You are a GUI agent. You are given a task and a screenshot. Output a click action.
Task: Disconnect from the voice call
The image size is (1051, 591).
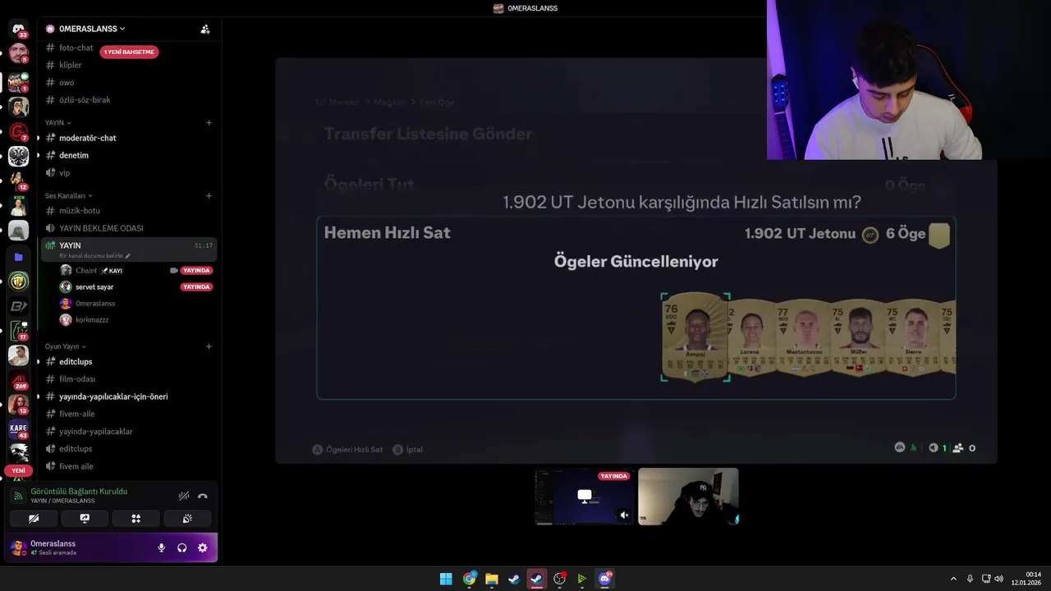pyautogui.click(x=203, y=496)
